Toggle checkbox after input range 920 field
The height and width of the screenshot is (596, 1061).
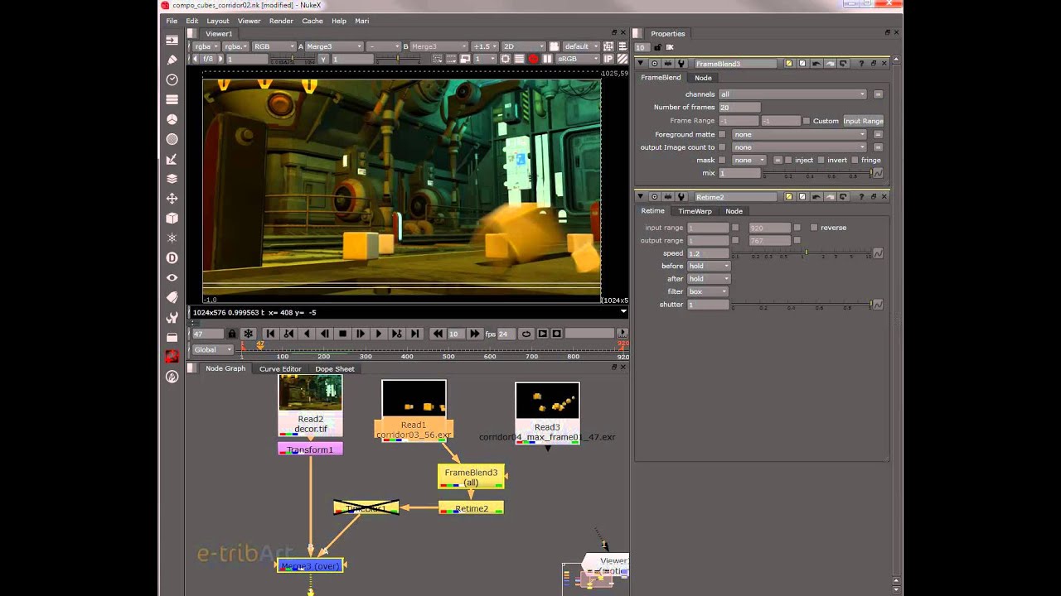pos(797,228)
